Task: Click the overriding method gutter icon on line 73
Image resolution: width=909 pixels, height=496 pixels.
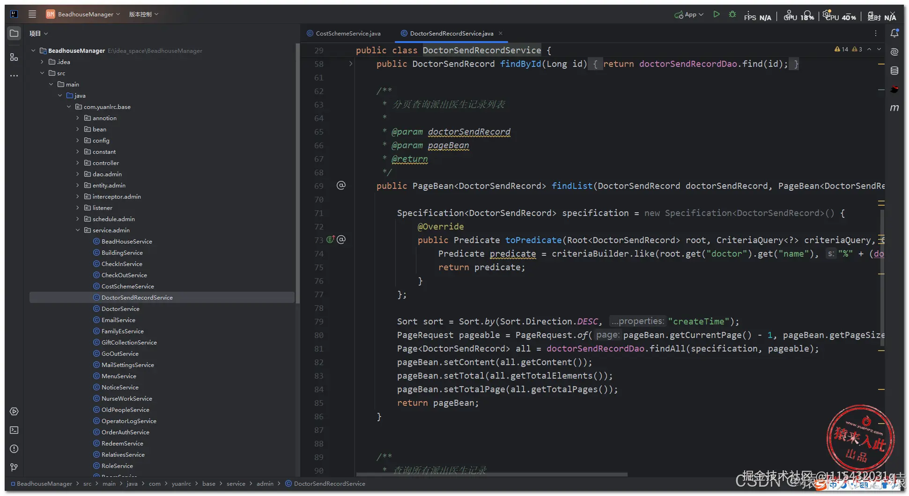Action: [330, 239]
